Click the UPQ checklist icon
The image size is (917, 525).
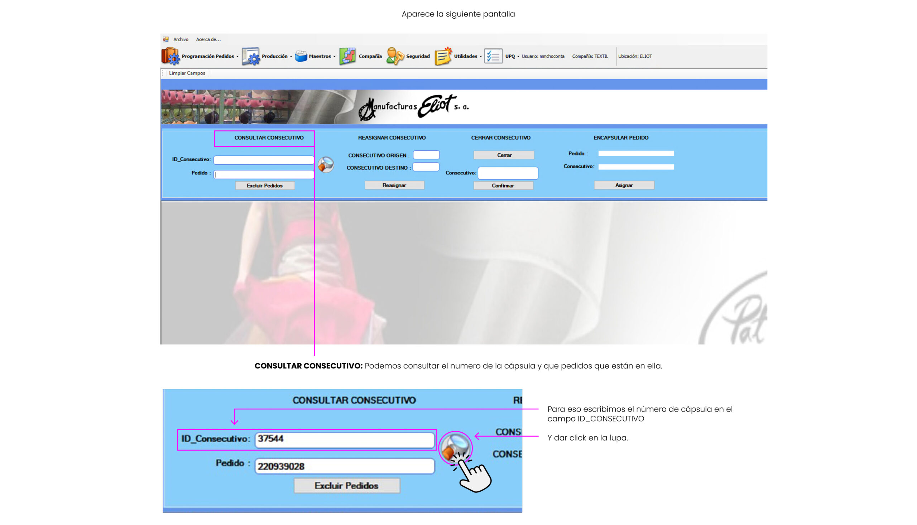click(493, 56)
